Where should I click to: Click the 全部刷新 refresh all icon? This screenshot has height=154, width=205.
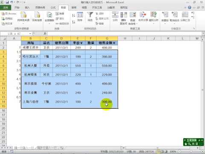click(50, 15)
